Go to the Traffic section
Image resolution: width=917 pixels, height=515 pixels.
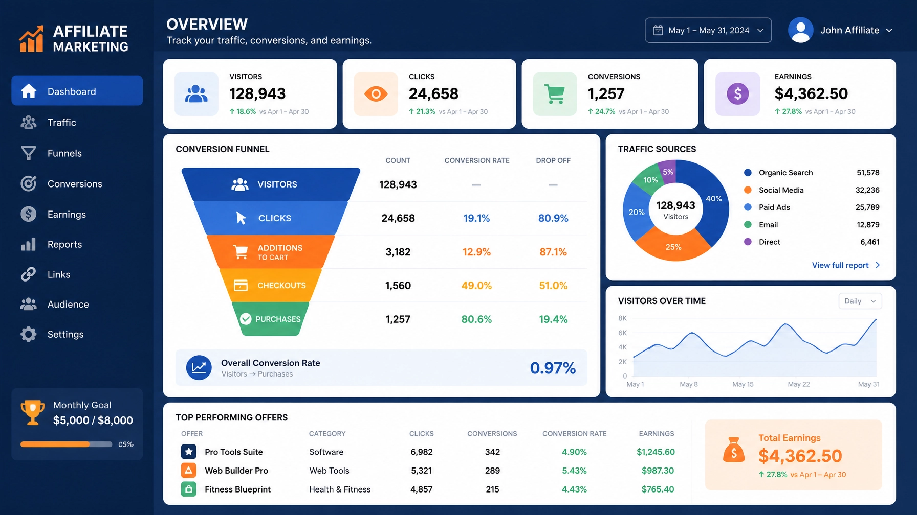pyautogui.click(x=77, y=122)
